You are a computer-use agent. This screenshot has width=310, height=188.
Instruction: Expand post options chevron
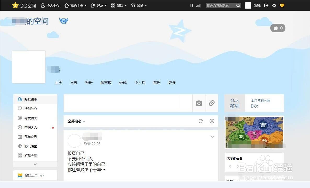coord(212,137)
